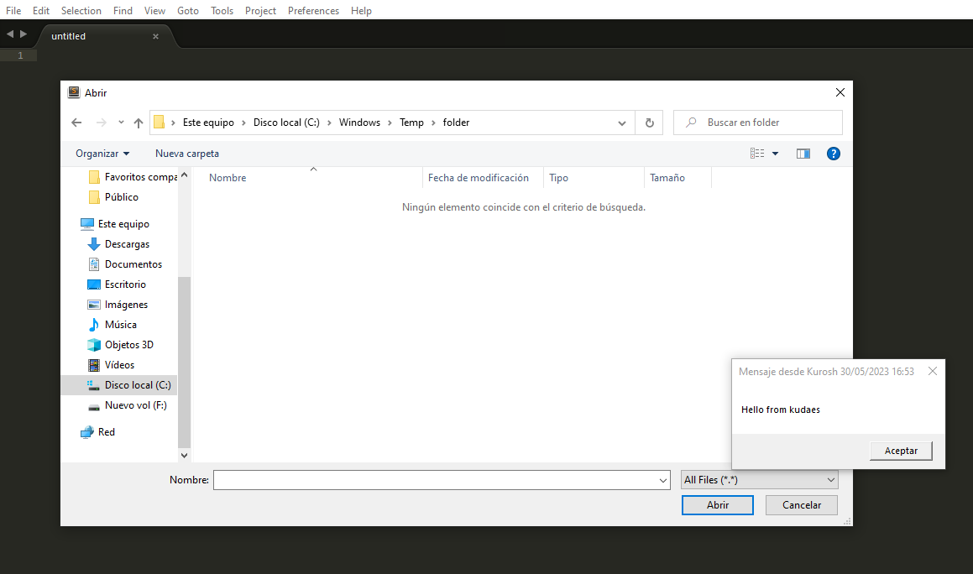973x574 pixels.
Task: Open the Organizar menu
Action: coord(102,154)
